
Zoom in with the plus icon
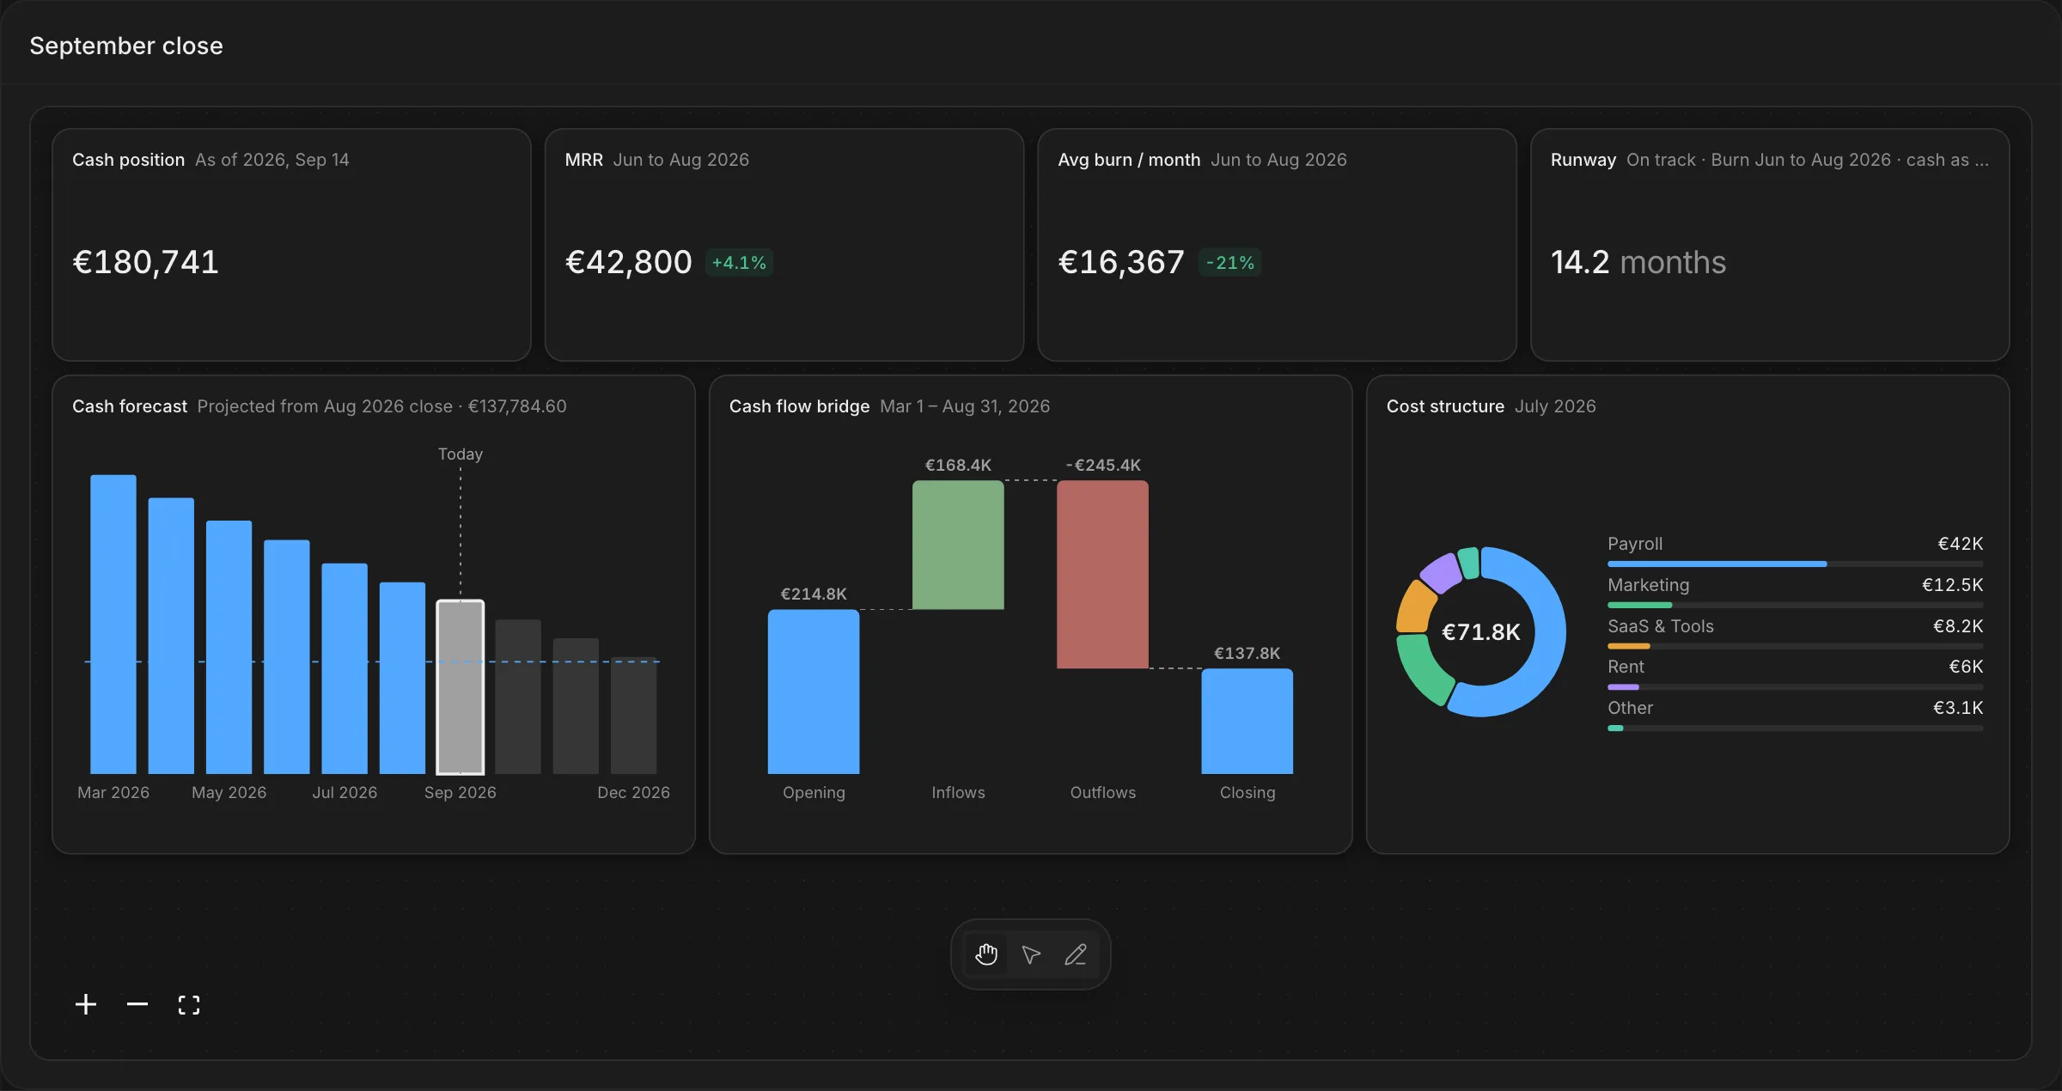click(x=86, y=1004)
